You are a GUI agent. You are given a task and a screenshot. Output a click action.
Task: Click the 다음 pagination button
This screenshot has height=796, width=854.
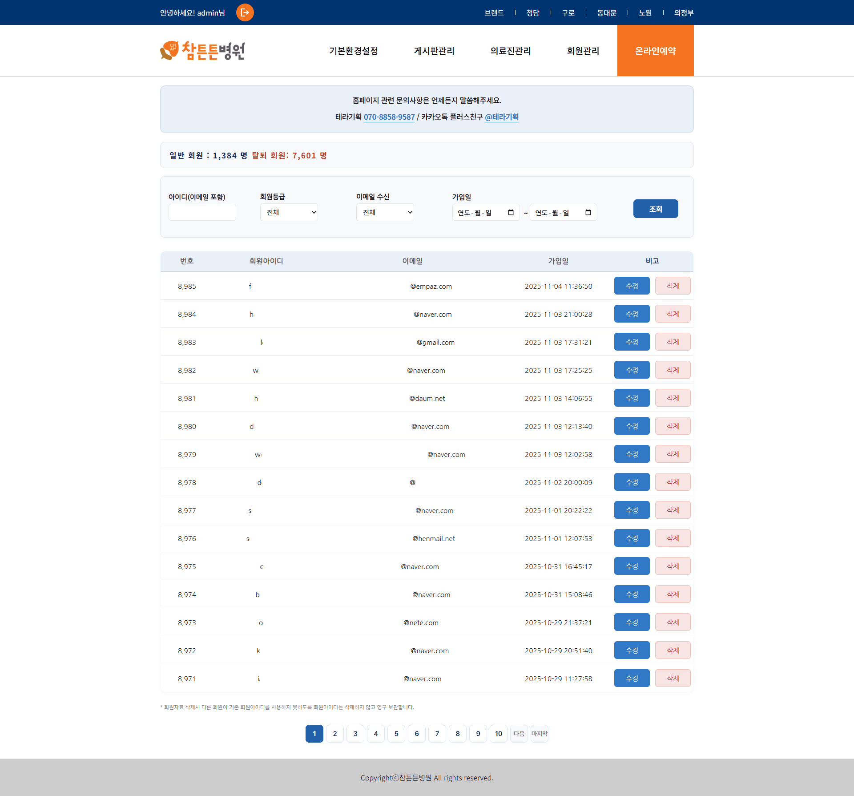[x=519, y=734]
